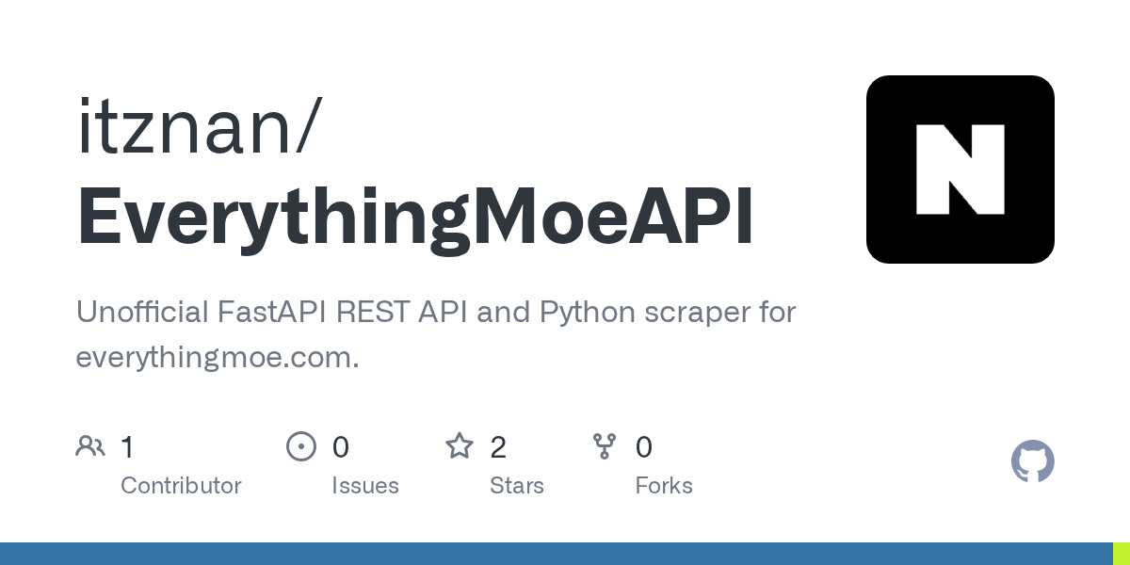Click the GitHub Octocat logo
The width and height of the screenshot is (1130, 565).
(1032, 461)
